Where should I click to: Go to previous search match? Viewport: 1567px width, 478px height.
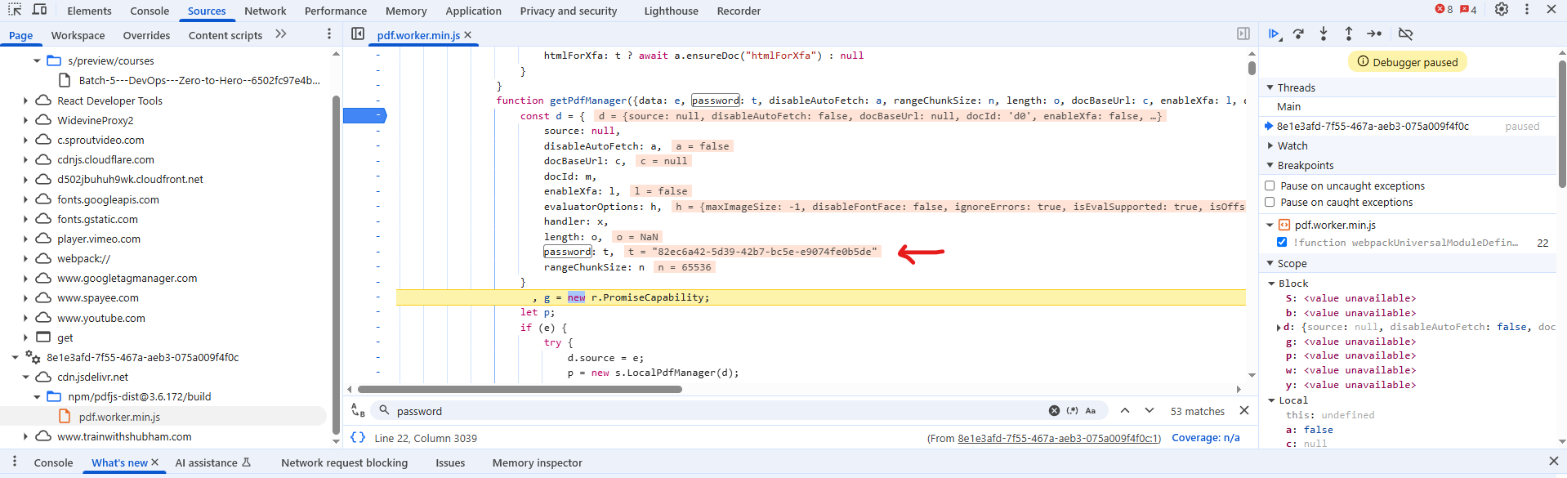click(x=1125, y=411)
